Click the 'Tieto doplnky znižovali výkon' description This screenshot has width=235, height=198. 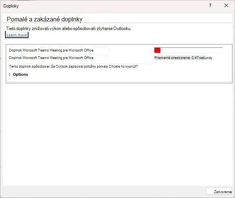(69, 29)
